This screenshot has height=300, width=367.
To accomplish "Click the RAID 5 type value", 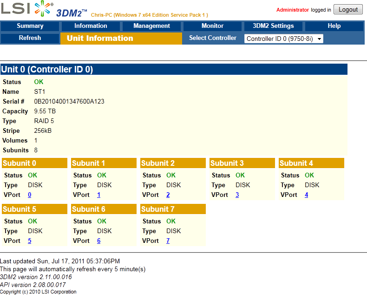I will 44,121.
